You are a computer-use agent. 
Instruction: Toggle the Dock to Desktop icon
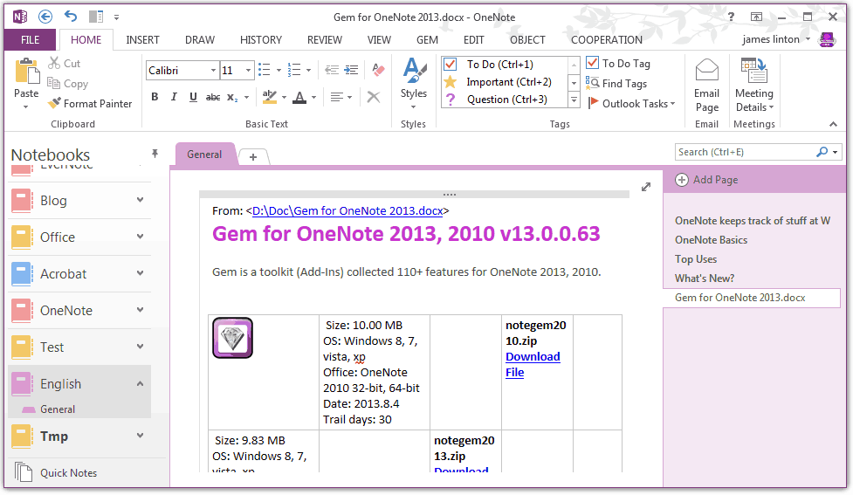click(96, 17)
